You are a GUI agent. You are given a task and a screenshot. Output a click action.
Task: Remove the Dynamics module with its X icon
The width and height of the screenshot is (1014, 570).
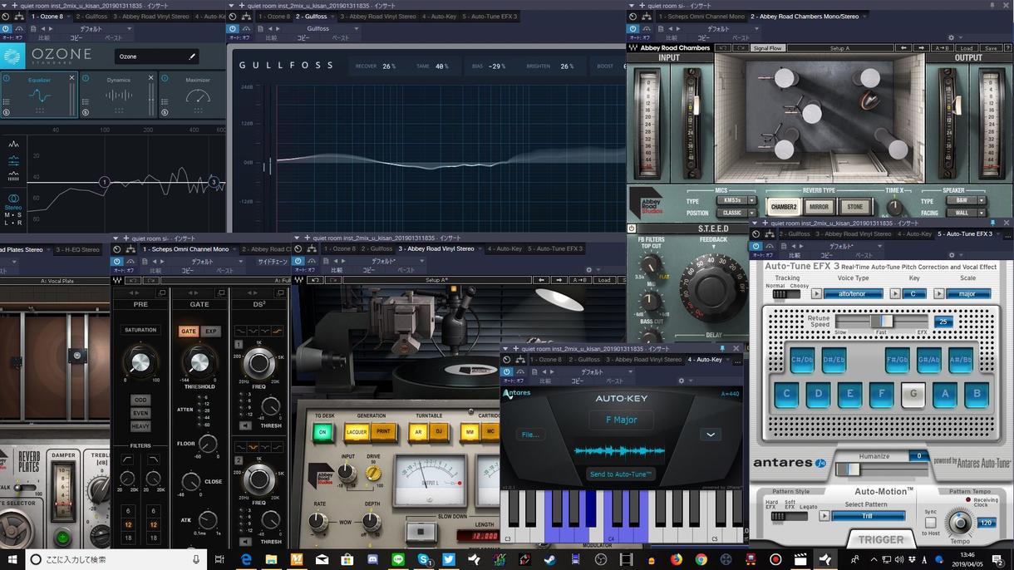click(151, 78)
